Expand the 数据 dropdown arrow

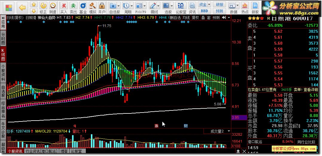tap(238, 6)
